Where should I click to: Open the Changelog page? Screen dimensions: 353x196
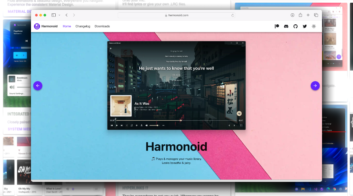point(83,26)
